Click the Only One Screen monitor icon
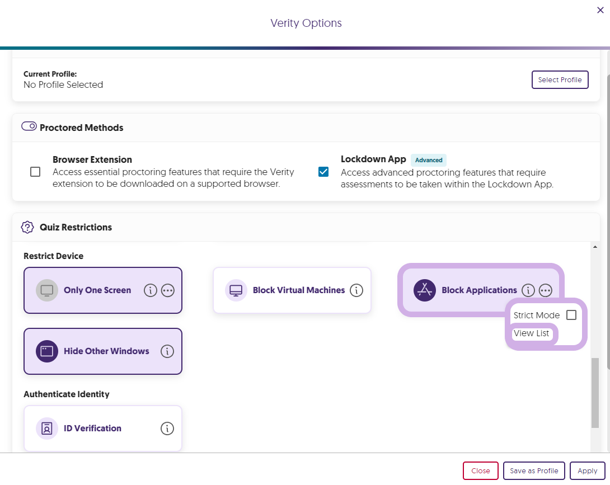This screenshot has height=485, width=610. tap(46, 290)
